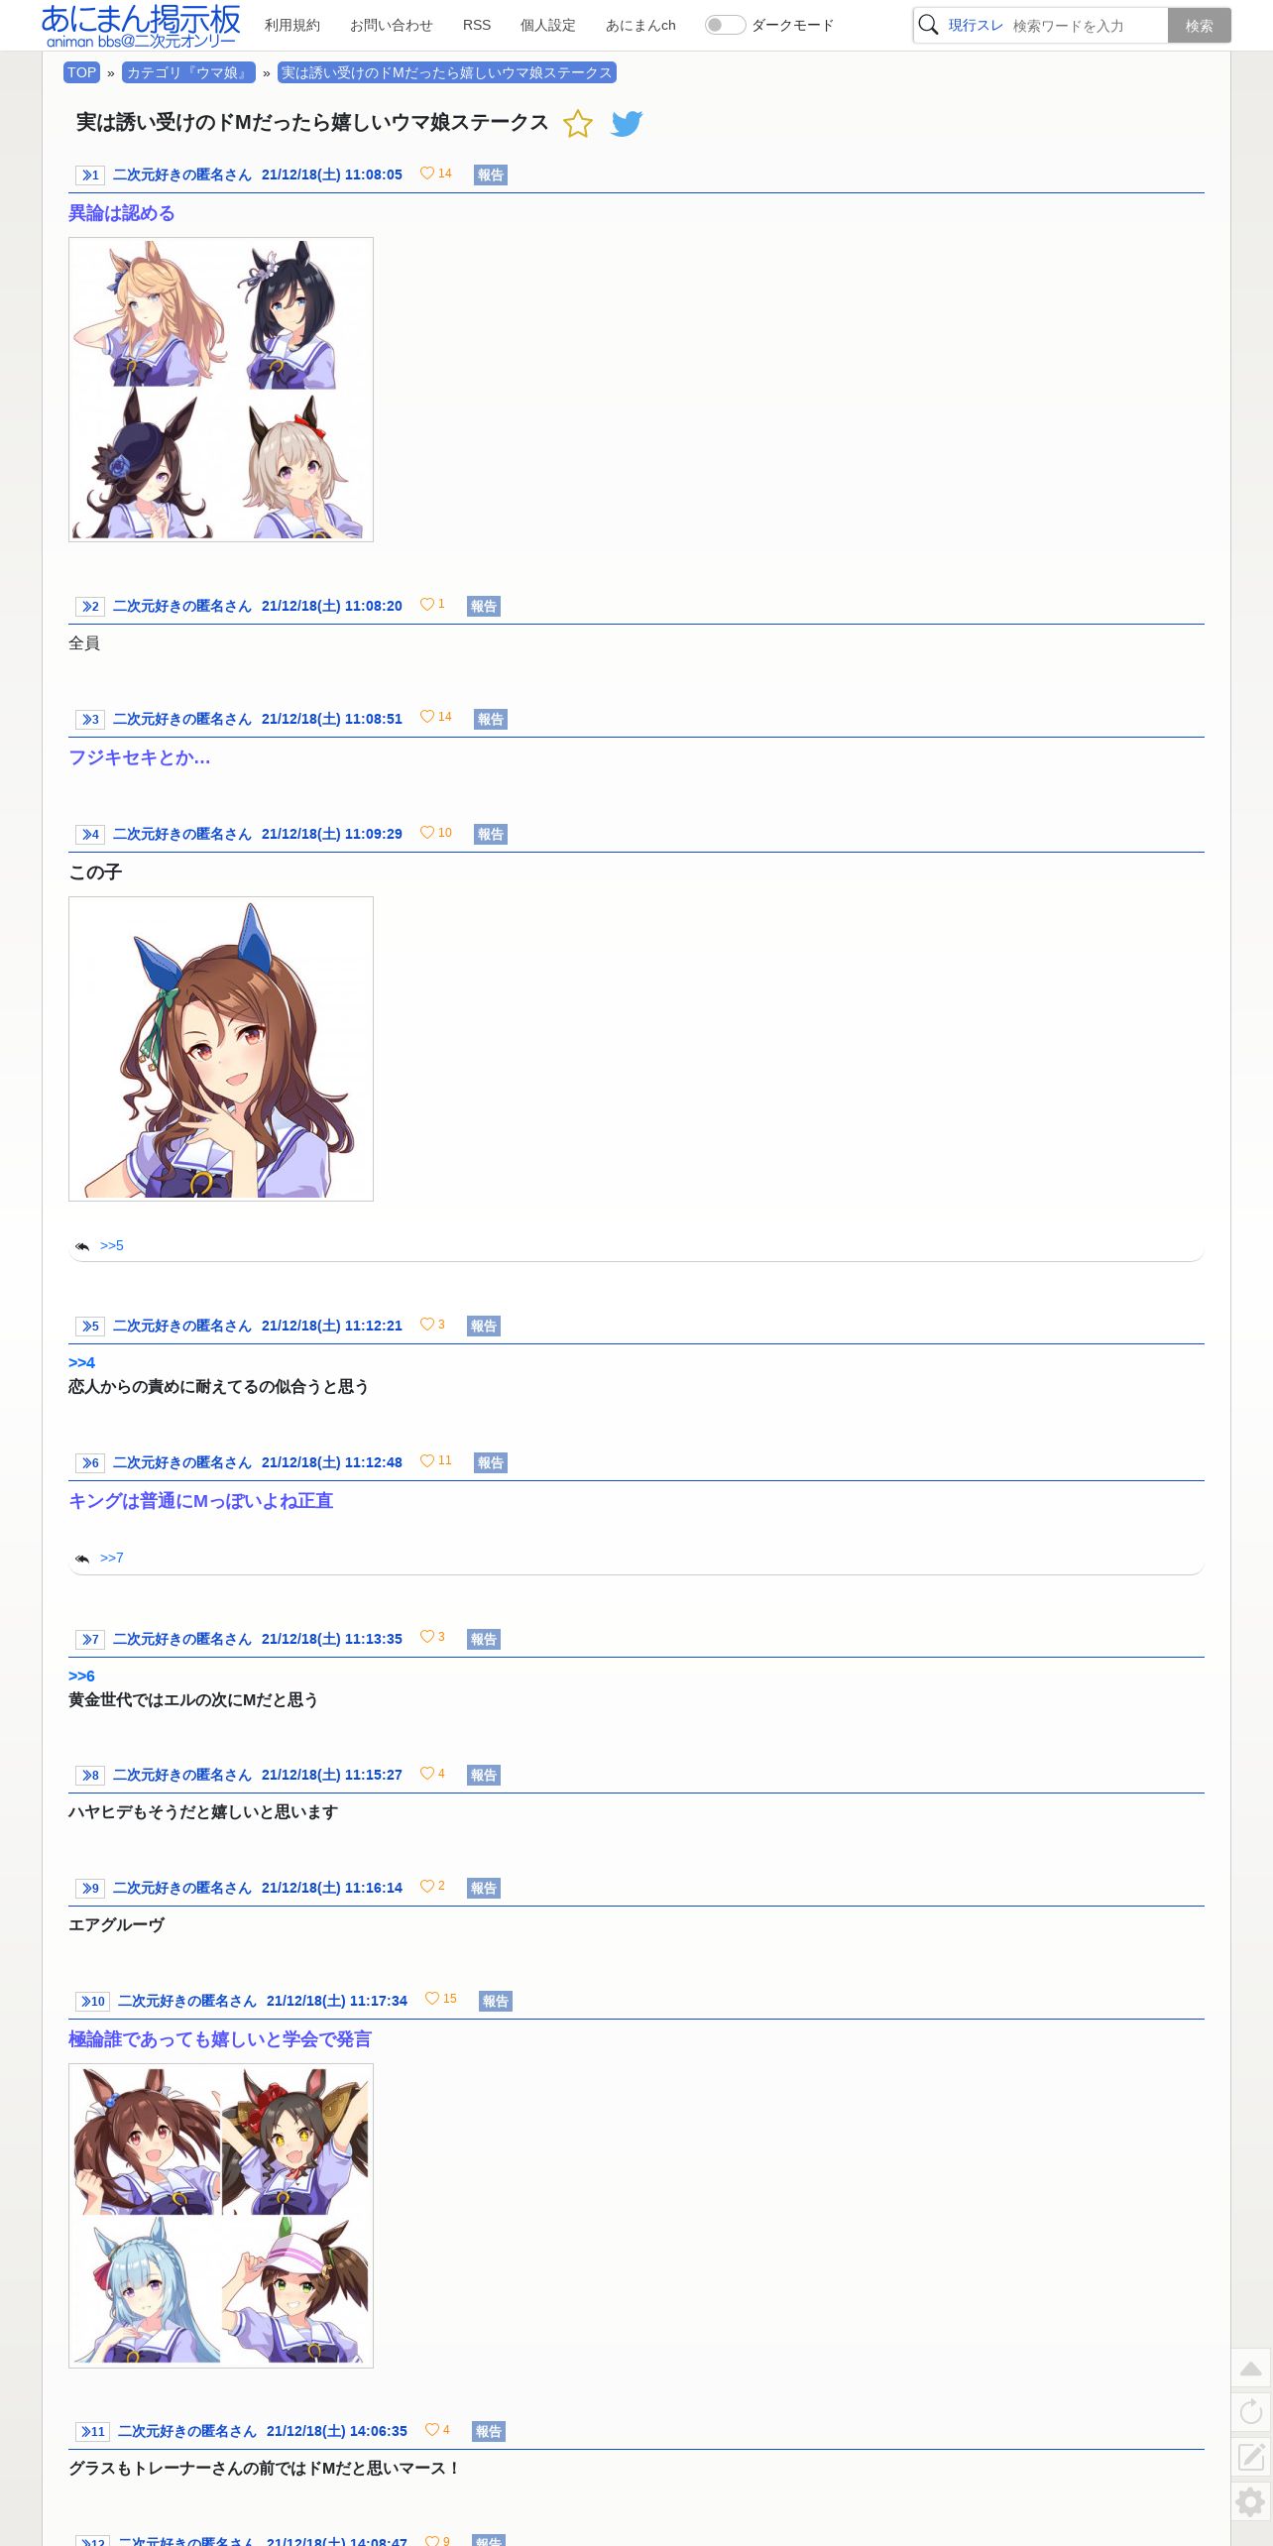Screen dimensions: 1273x2546
Task: Like post 10 with its heart icon
Action: [x=432, y=1999]
